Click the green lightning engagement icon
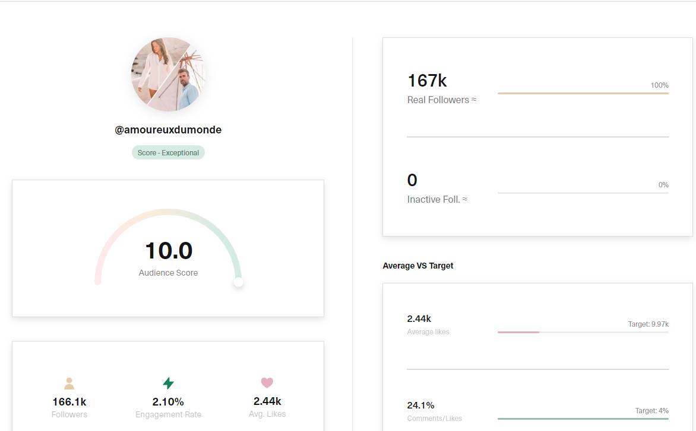 (168, 383)
